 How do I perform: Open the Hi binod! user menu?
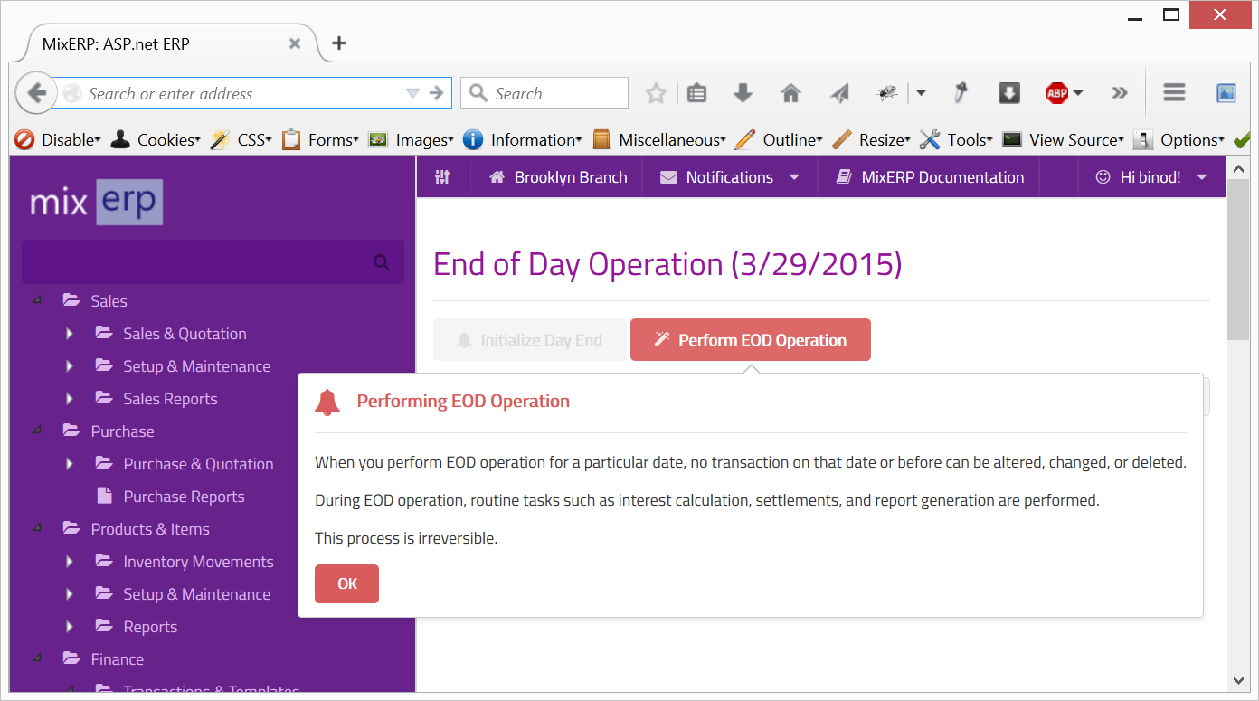pos(1151,177)
